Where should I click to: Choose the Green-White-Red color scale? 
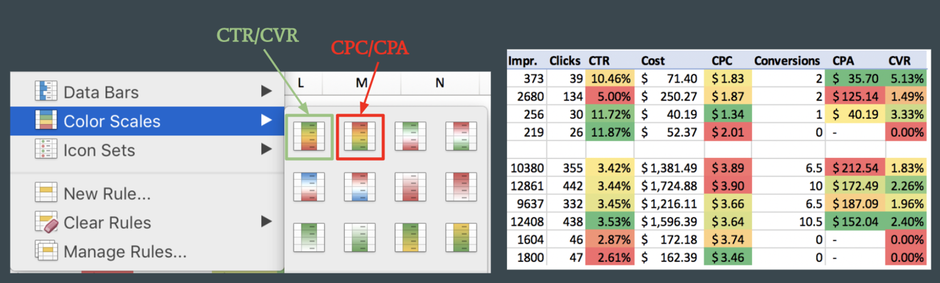pyautogui.click(x=410, y=135)
